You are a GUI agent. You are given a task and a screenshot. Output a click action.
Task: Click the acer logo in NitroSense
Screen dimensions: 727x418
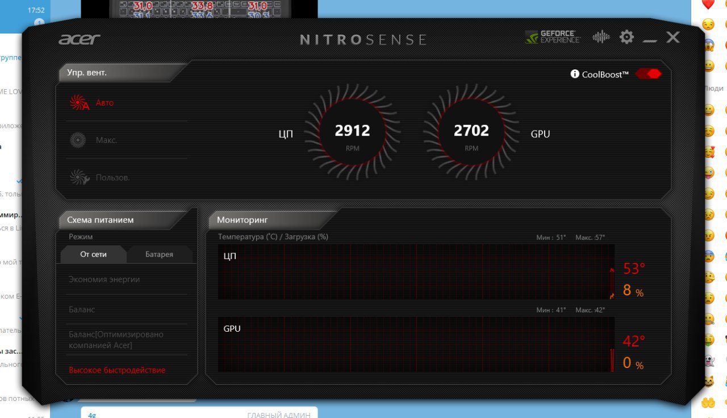click(x=80, y=39)
